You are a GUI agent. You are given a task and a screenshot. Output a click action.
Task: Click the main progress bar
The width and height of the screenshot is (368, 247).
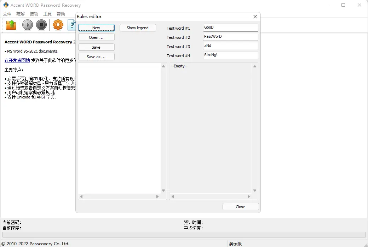(184, 235)
